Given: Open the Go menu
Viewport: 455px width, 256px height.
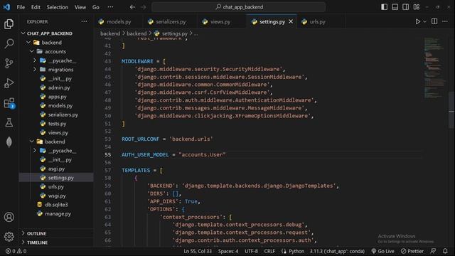Looking at the screenshot, I should pyautogui.click(x=96, y=7).
